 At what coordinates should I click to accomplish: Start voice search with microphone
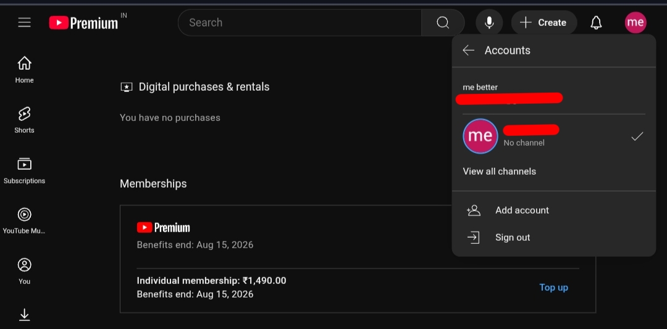(x=489, y=23)
